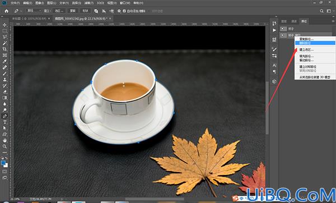Viewport: 336px width, 203px height.
Task: Choose 从所选路径新建 3D 模型
Action: tap(315, 77)
